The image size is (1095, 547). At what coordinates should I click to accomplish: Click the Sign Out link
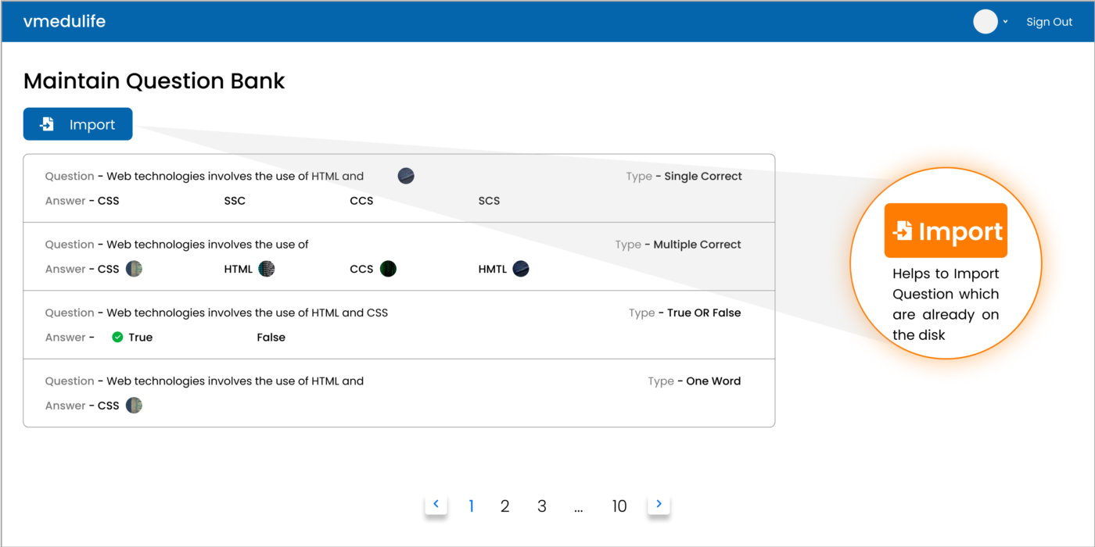tap(1049, 22)
